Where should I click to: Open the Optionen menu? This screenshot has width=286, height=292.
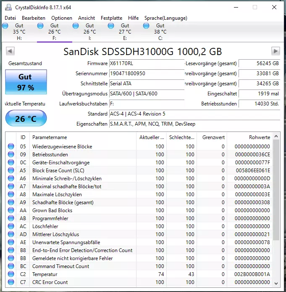point(62,18)
